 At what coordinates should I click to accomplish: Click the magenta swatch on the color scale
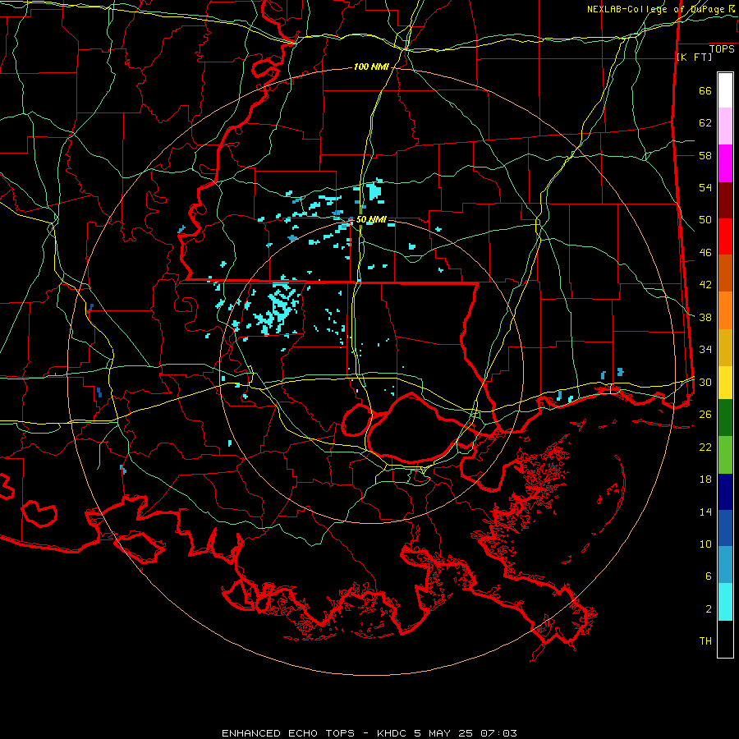tap(725, 163)
